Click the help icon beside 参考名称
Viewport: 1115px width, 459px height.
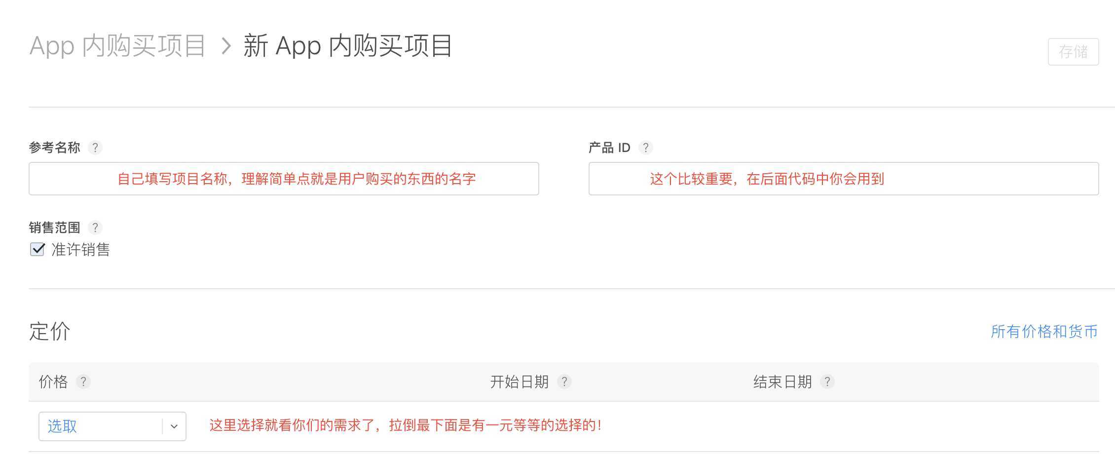point(95,148)
